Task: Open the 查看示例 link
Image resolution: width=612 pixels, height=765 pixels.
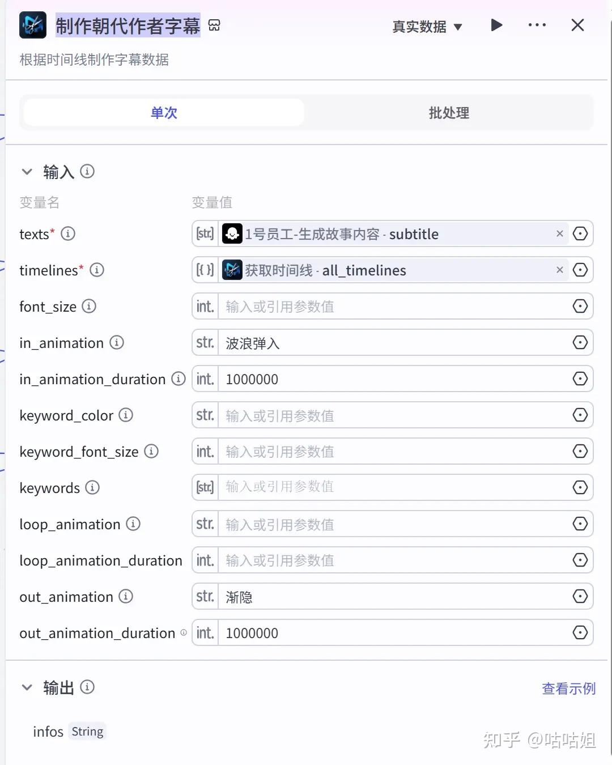Action: pos(568,688)
